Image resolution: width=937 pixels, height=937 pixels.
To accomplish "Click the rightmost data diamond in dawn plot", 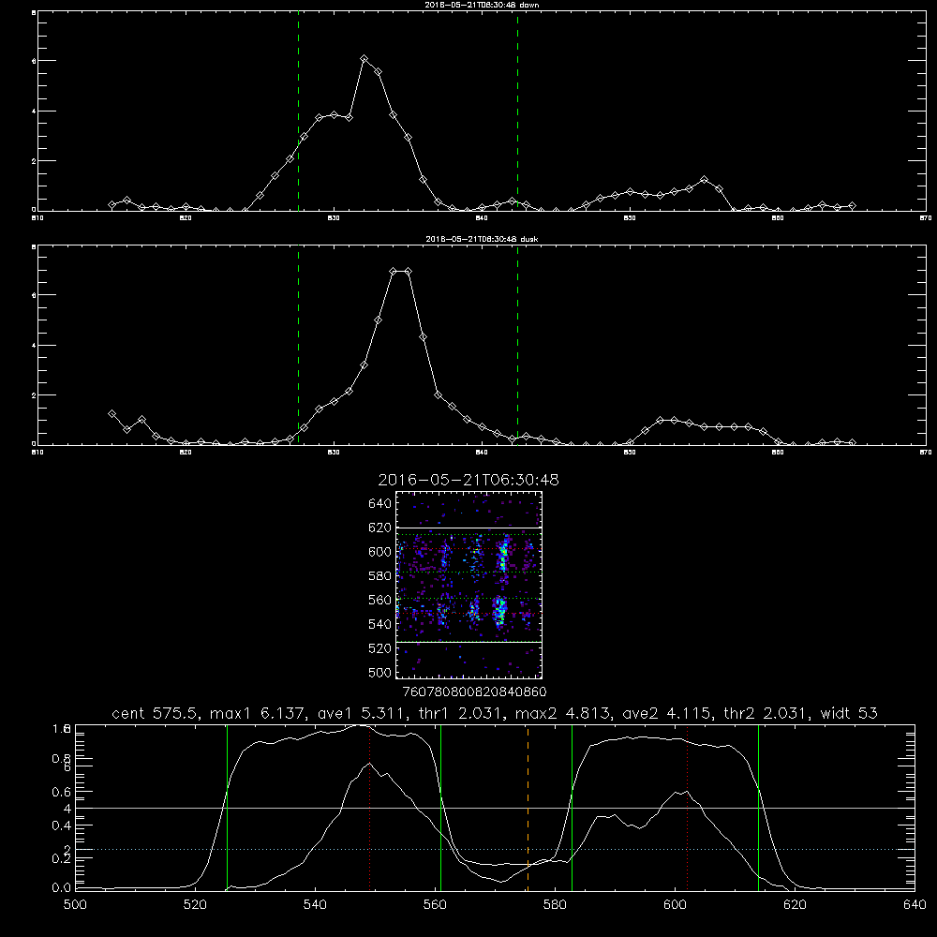I will (852, 205).
